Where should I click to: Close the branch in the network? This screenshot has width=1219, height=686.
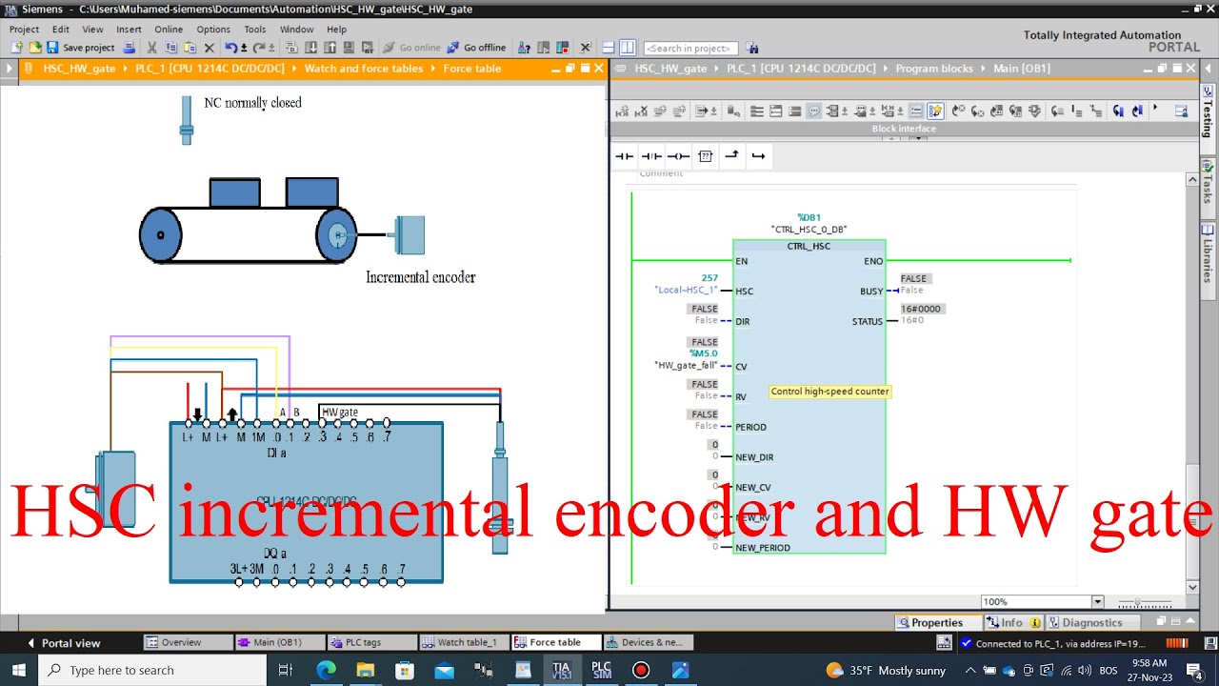758,156
